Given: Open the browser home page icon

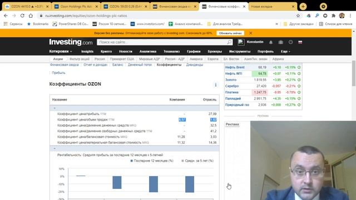Looking at the screenshot, I should 31,16.
